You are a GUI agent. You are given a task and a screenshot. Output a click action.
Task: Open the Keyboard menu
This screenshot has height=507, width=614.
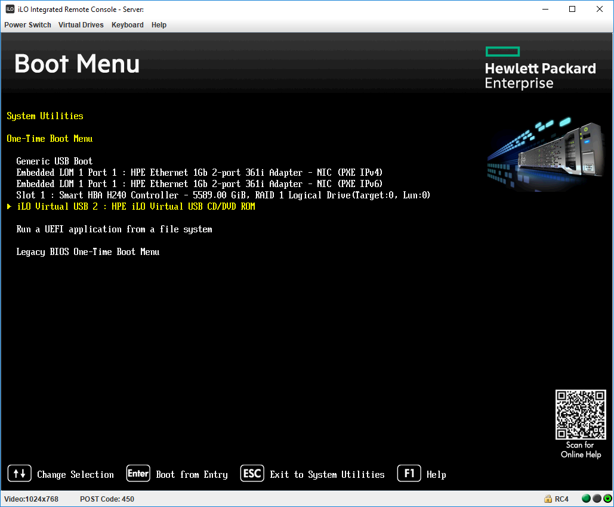pyautogui.click(x=127, y=24)
